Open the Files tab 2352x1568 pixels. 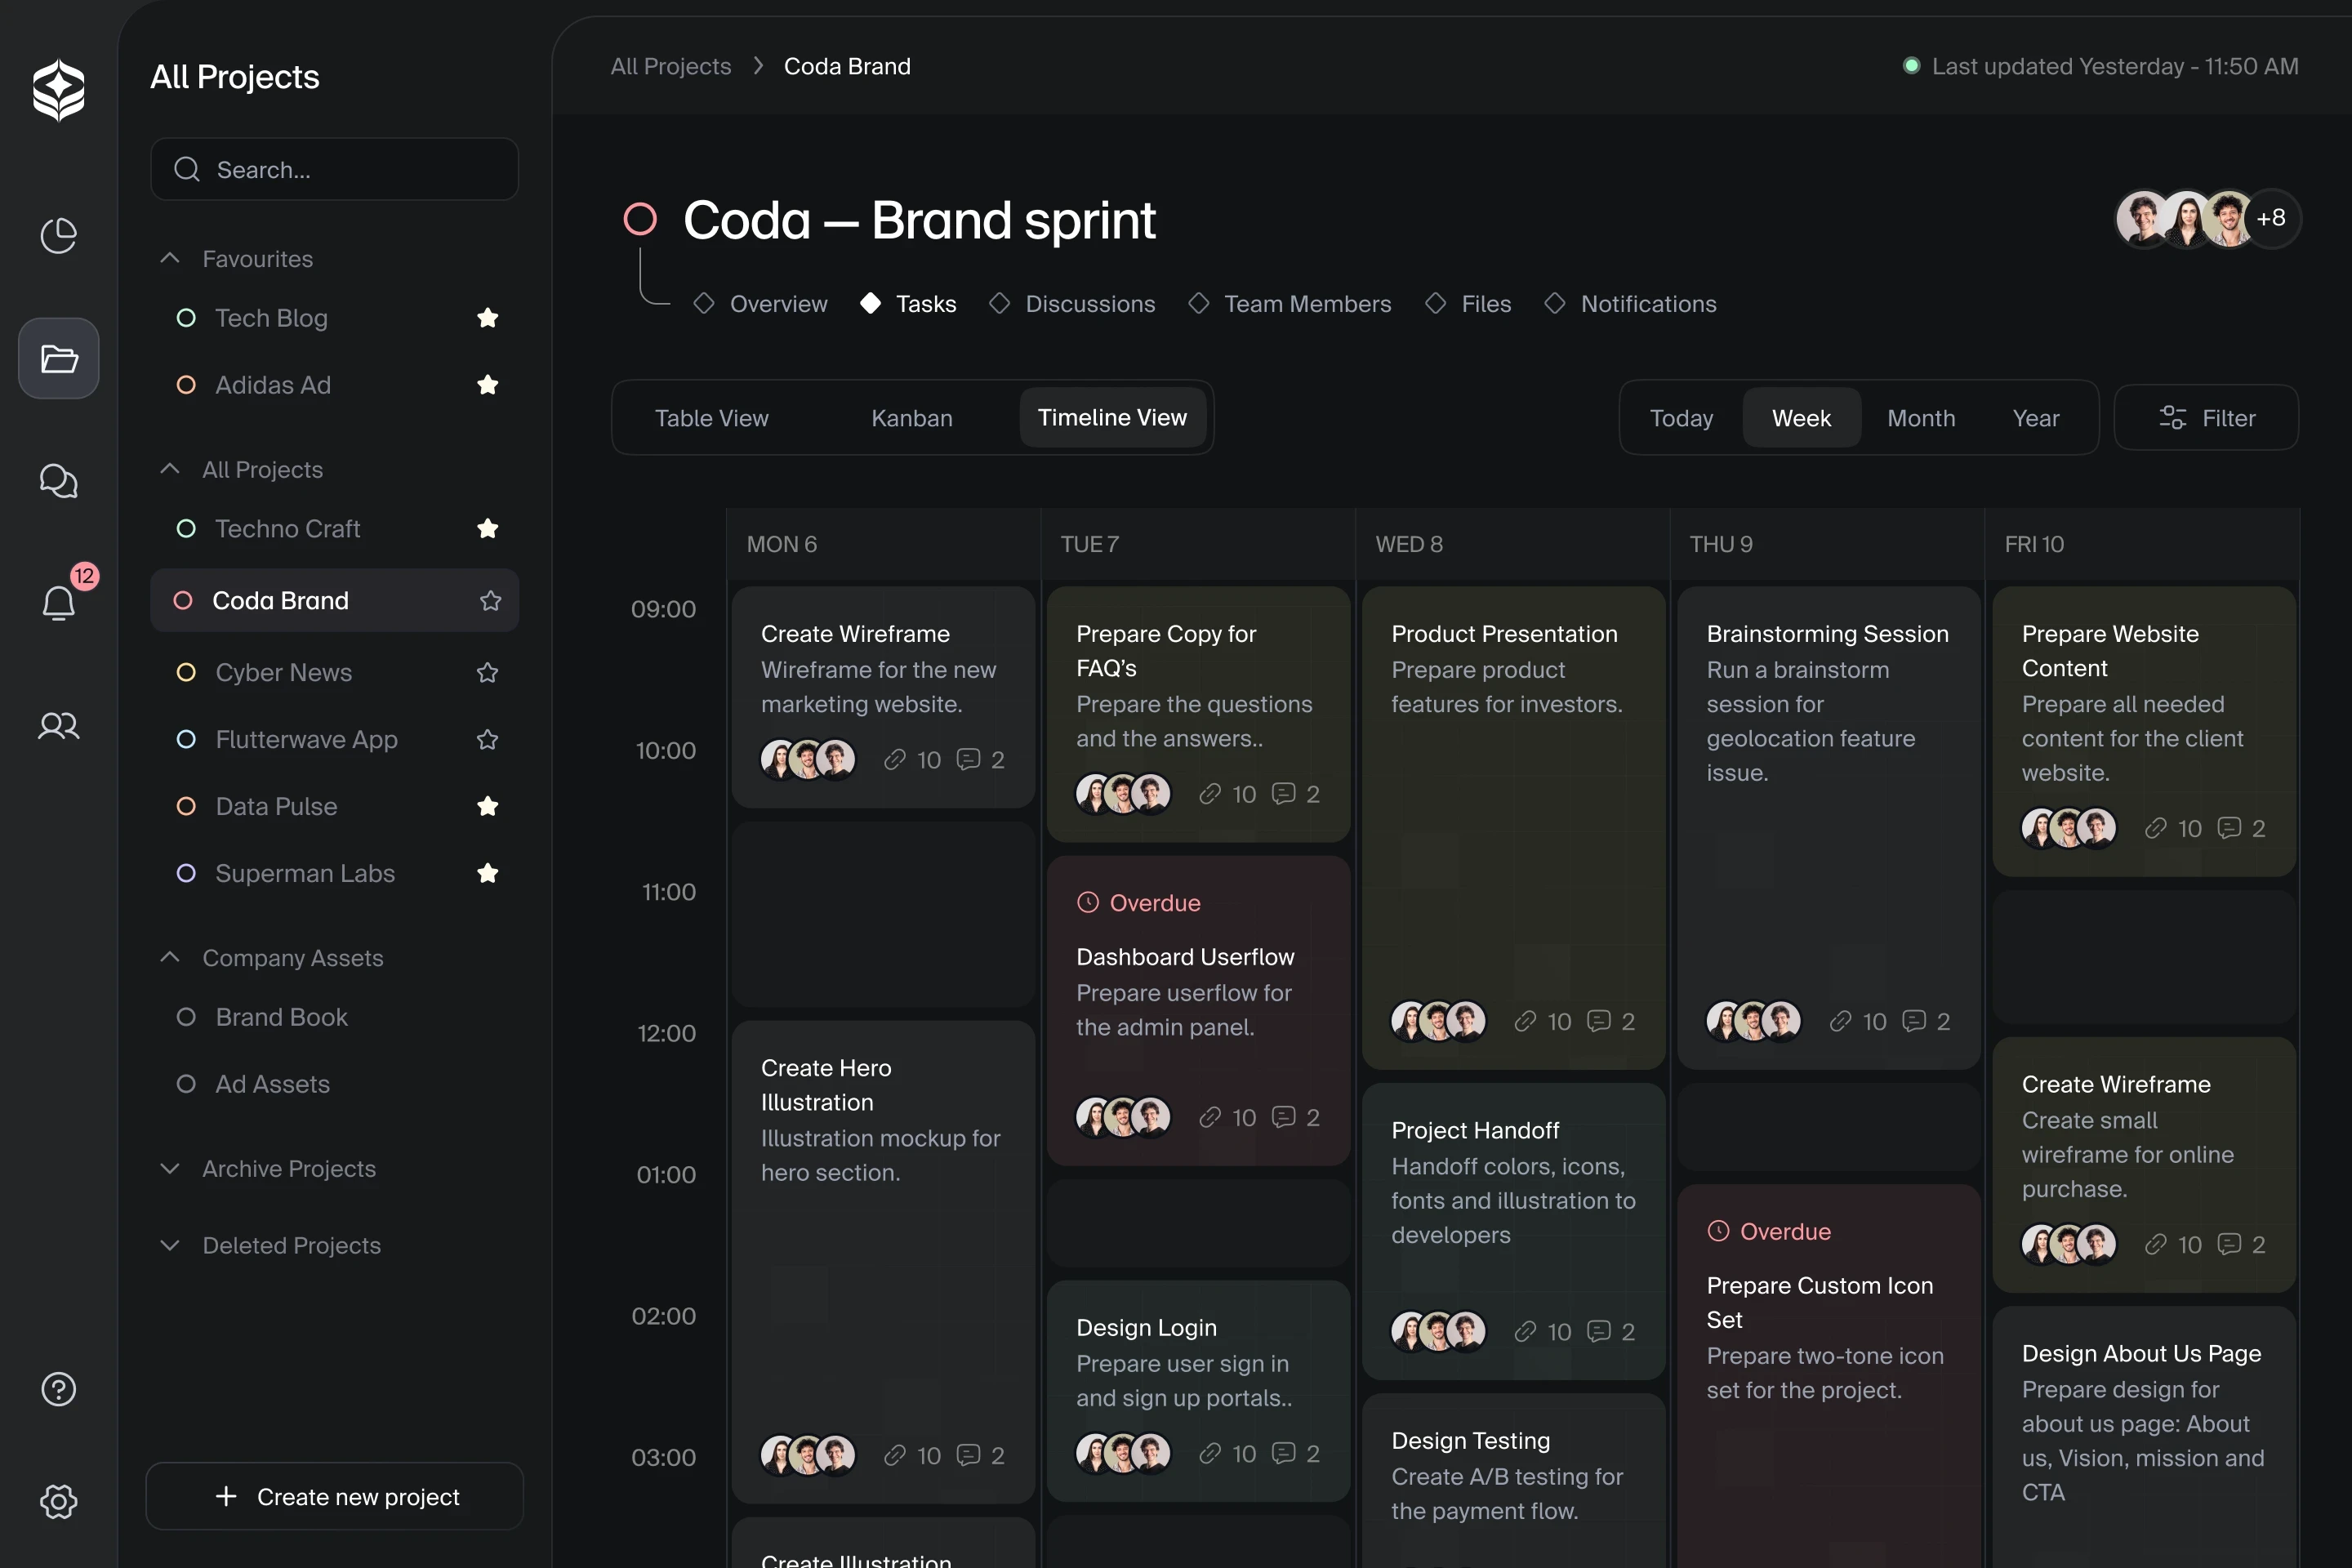pos(1469,304)
